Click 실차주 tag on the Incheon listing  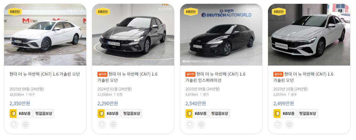click(102, 74)
